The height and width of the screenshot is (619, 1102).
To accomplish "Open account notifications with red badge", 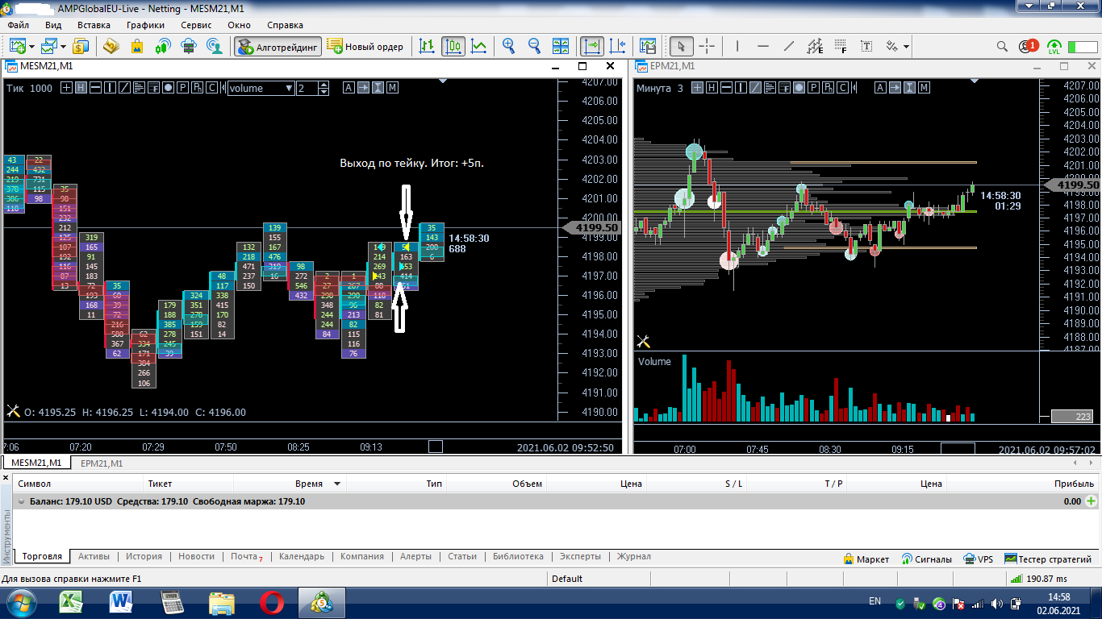I will (1028, 46).
